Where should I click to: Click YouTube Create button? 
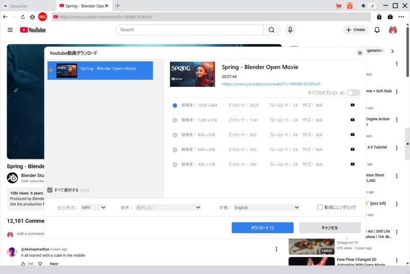(356, 30)
